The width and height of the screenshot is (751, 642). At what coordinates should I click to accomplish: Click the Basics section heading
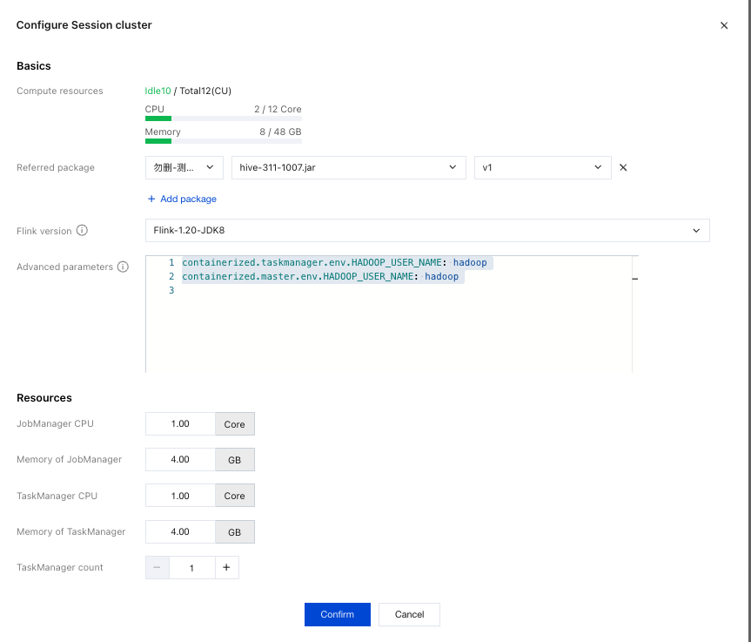tap(34, 65)
